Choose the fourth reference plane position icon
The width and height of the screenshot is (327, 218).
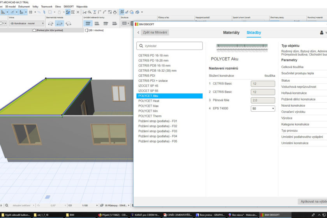114,23
